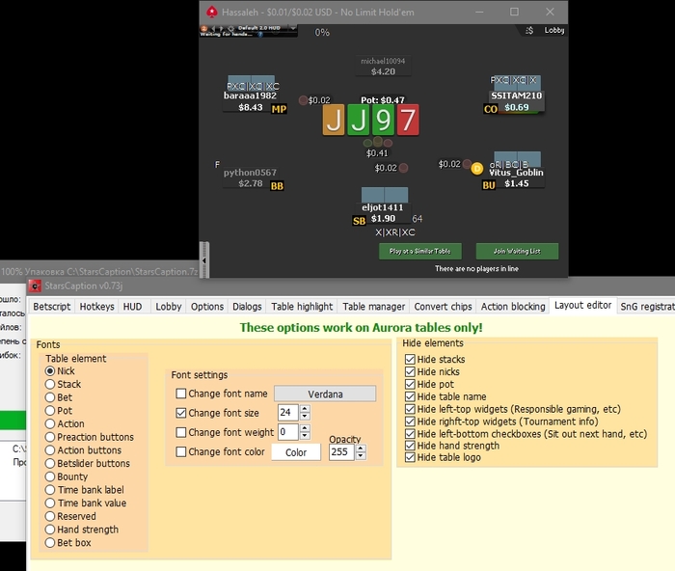The image size is (675, 571).
Task: Open the Lobby from poker table
Action: [x=553, y=30]
